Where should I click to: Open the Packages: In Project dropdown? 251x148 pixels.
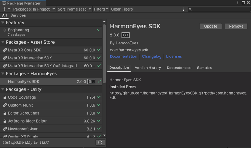pos(34,9)
